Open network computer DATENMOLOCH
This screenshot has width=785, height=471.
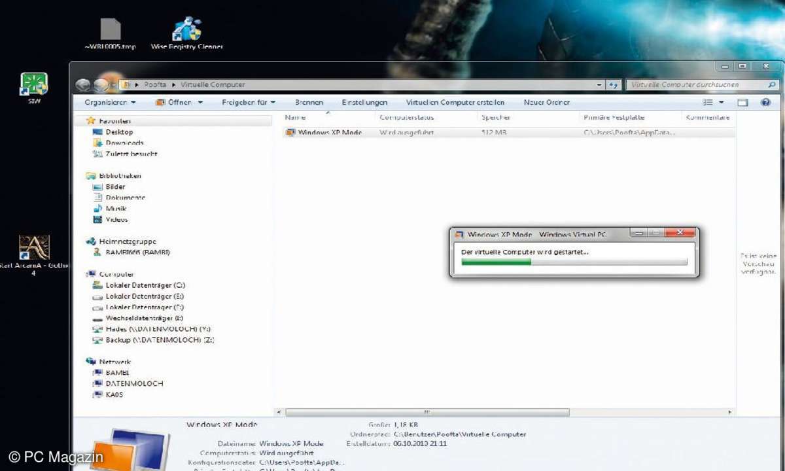pyautogui.click(x=128, y=383)
